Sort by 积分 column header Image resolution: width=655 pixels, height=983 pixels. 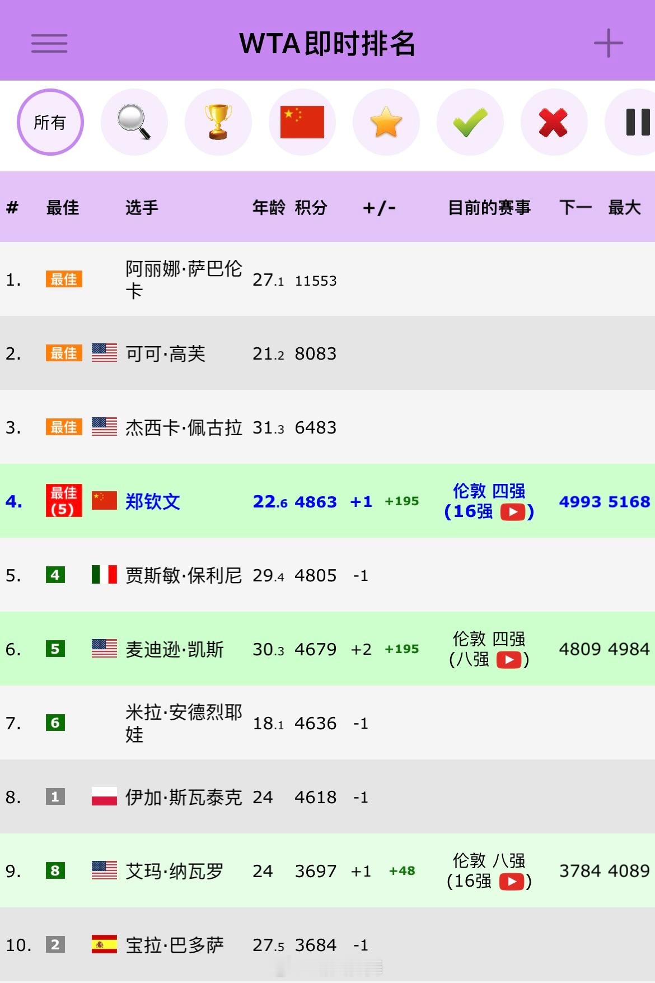click(311, 208)
